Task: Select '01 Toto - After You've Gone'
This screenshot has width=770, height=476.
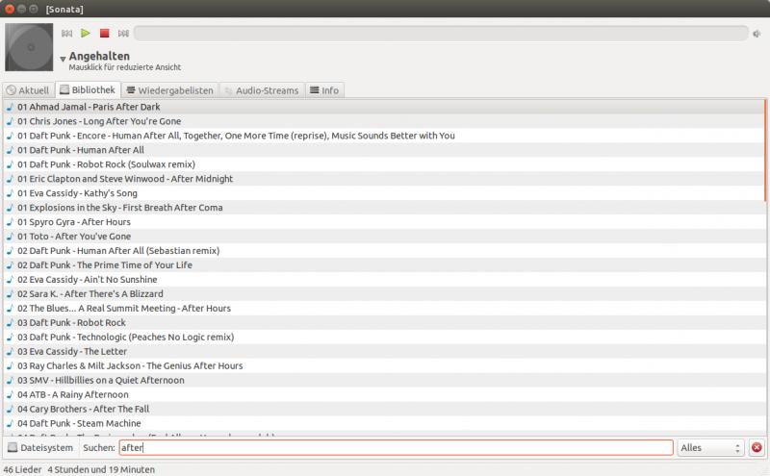Action: [x=383, y=237]
